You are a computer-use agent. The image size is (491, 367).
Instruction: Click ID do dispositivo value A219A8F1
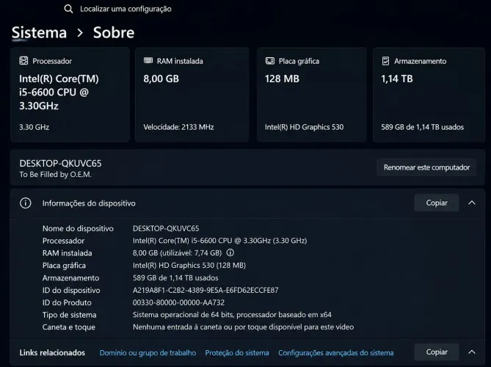tap(206, 290)
